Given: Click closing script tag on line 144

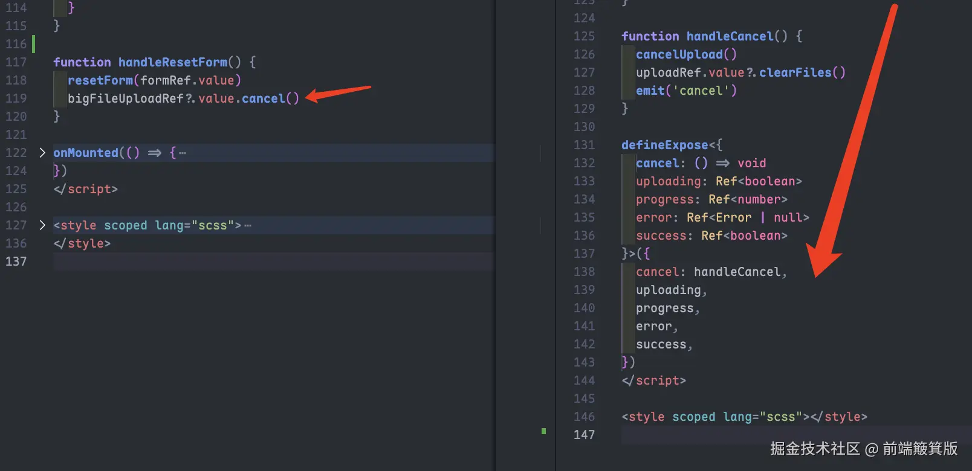Looking at the screenshot, I should (x=653, y=380).
